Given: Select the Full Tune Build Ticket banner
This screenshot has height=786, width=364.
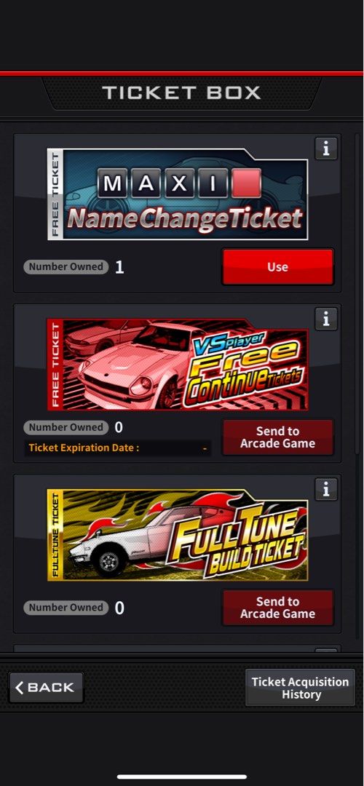Looking at the screenshot, I should point(178,535).
